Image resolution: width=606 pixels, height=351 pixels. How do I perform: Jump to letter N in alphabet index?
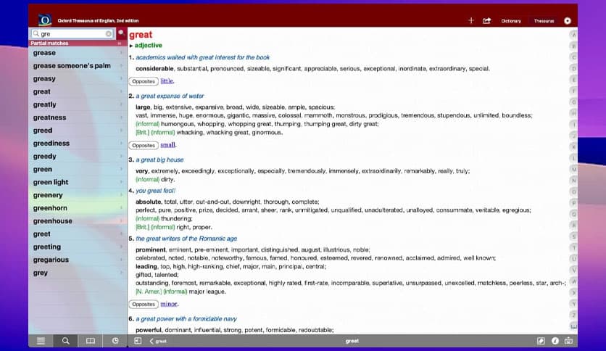click(x=573, y=181)
